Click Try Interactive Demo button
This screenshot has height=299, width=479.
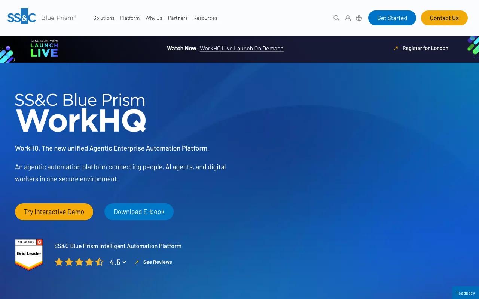(x=54, y=212)
